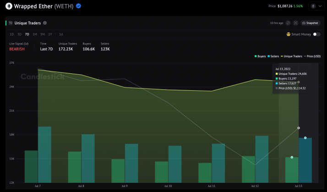This screenshot has width=327, height=192.
Task: Click the Jul 7 sellers teal bar
Action: [x=44, y=154]
